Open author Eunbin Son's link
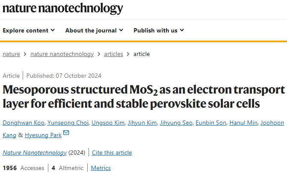Screen dimensions: 287x173 pos(211,123)
